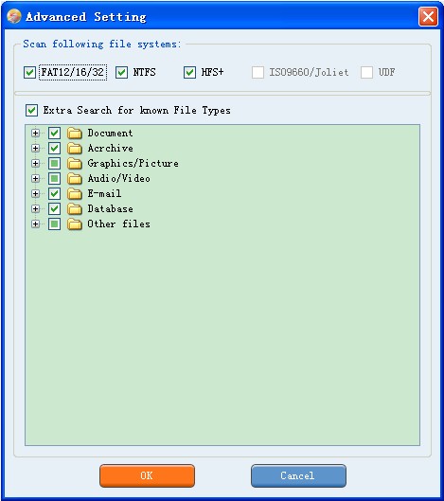Check the Audio/Video category checkbox
The height and width of the screenshot is (501, 444).
54,179
